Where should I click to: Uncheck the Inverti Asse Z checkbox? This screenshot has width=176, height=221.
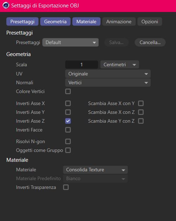pyautogui.click(x=68, y=121)
